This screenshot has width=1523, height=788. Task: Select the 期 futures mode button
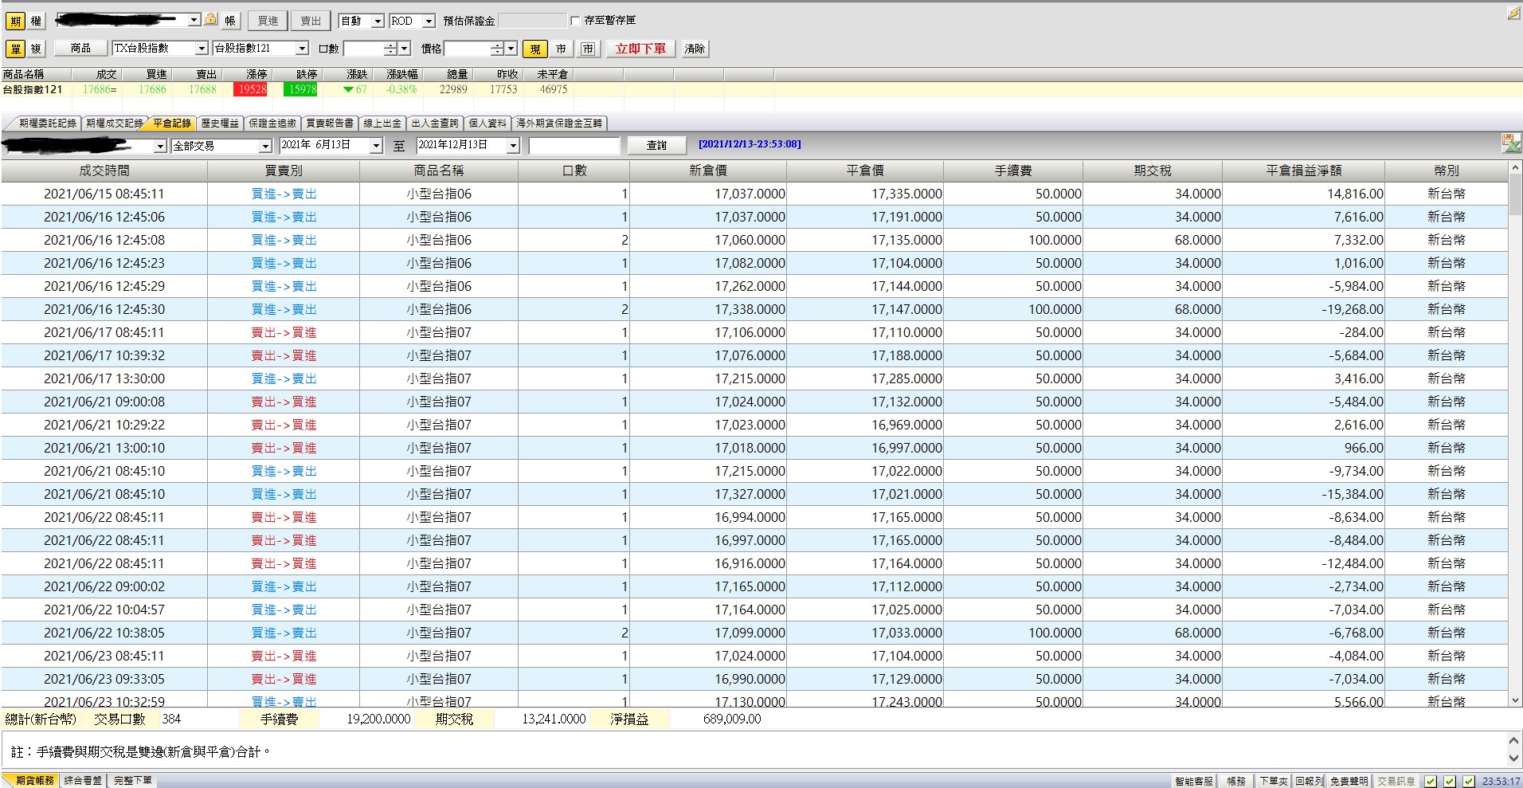tap(15, 21)
